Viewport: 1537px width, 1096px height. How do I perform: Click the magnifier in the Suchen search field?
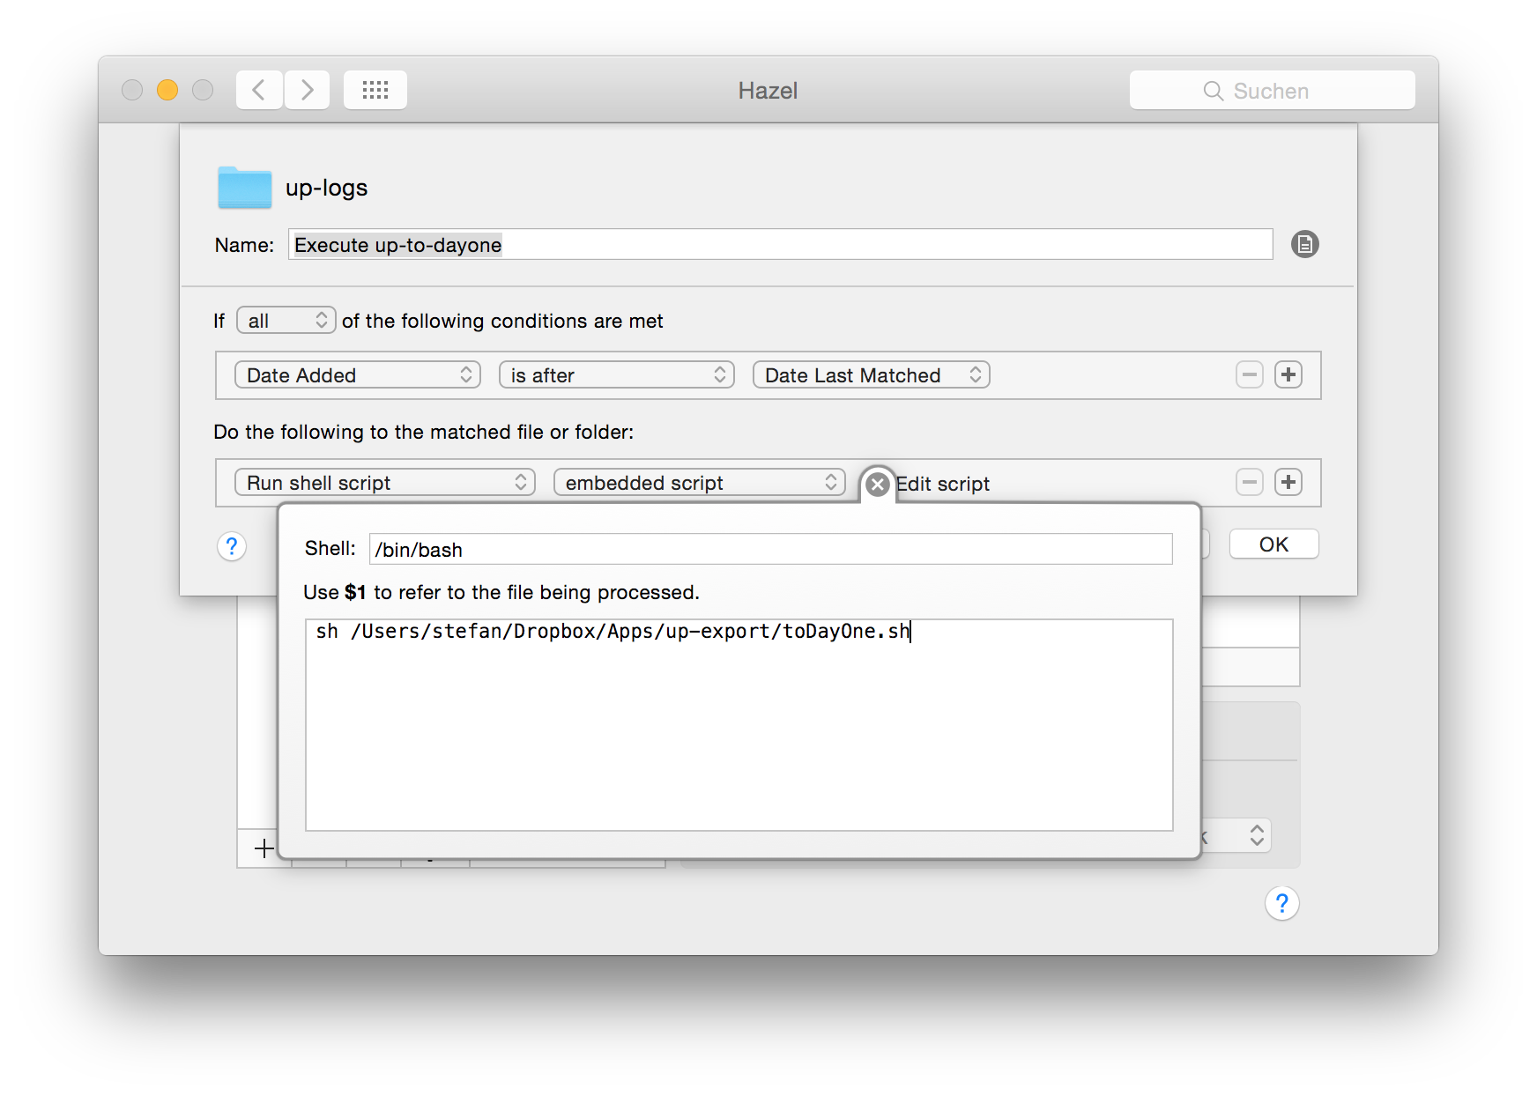[x=1213, y=91]
